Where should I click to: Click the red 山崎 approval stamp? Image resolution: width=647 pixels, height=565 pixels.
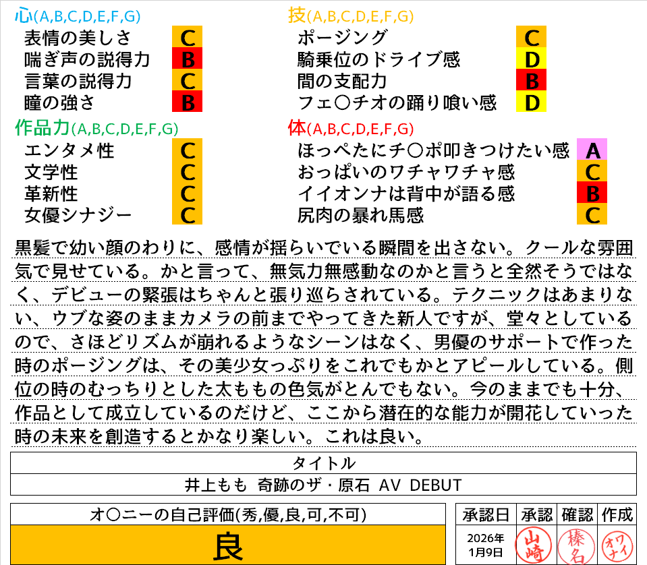532,544
